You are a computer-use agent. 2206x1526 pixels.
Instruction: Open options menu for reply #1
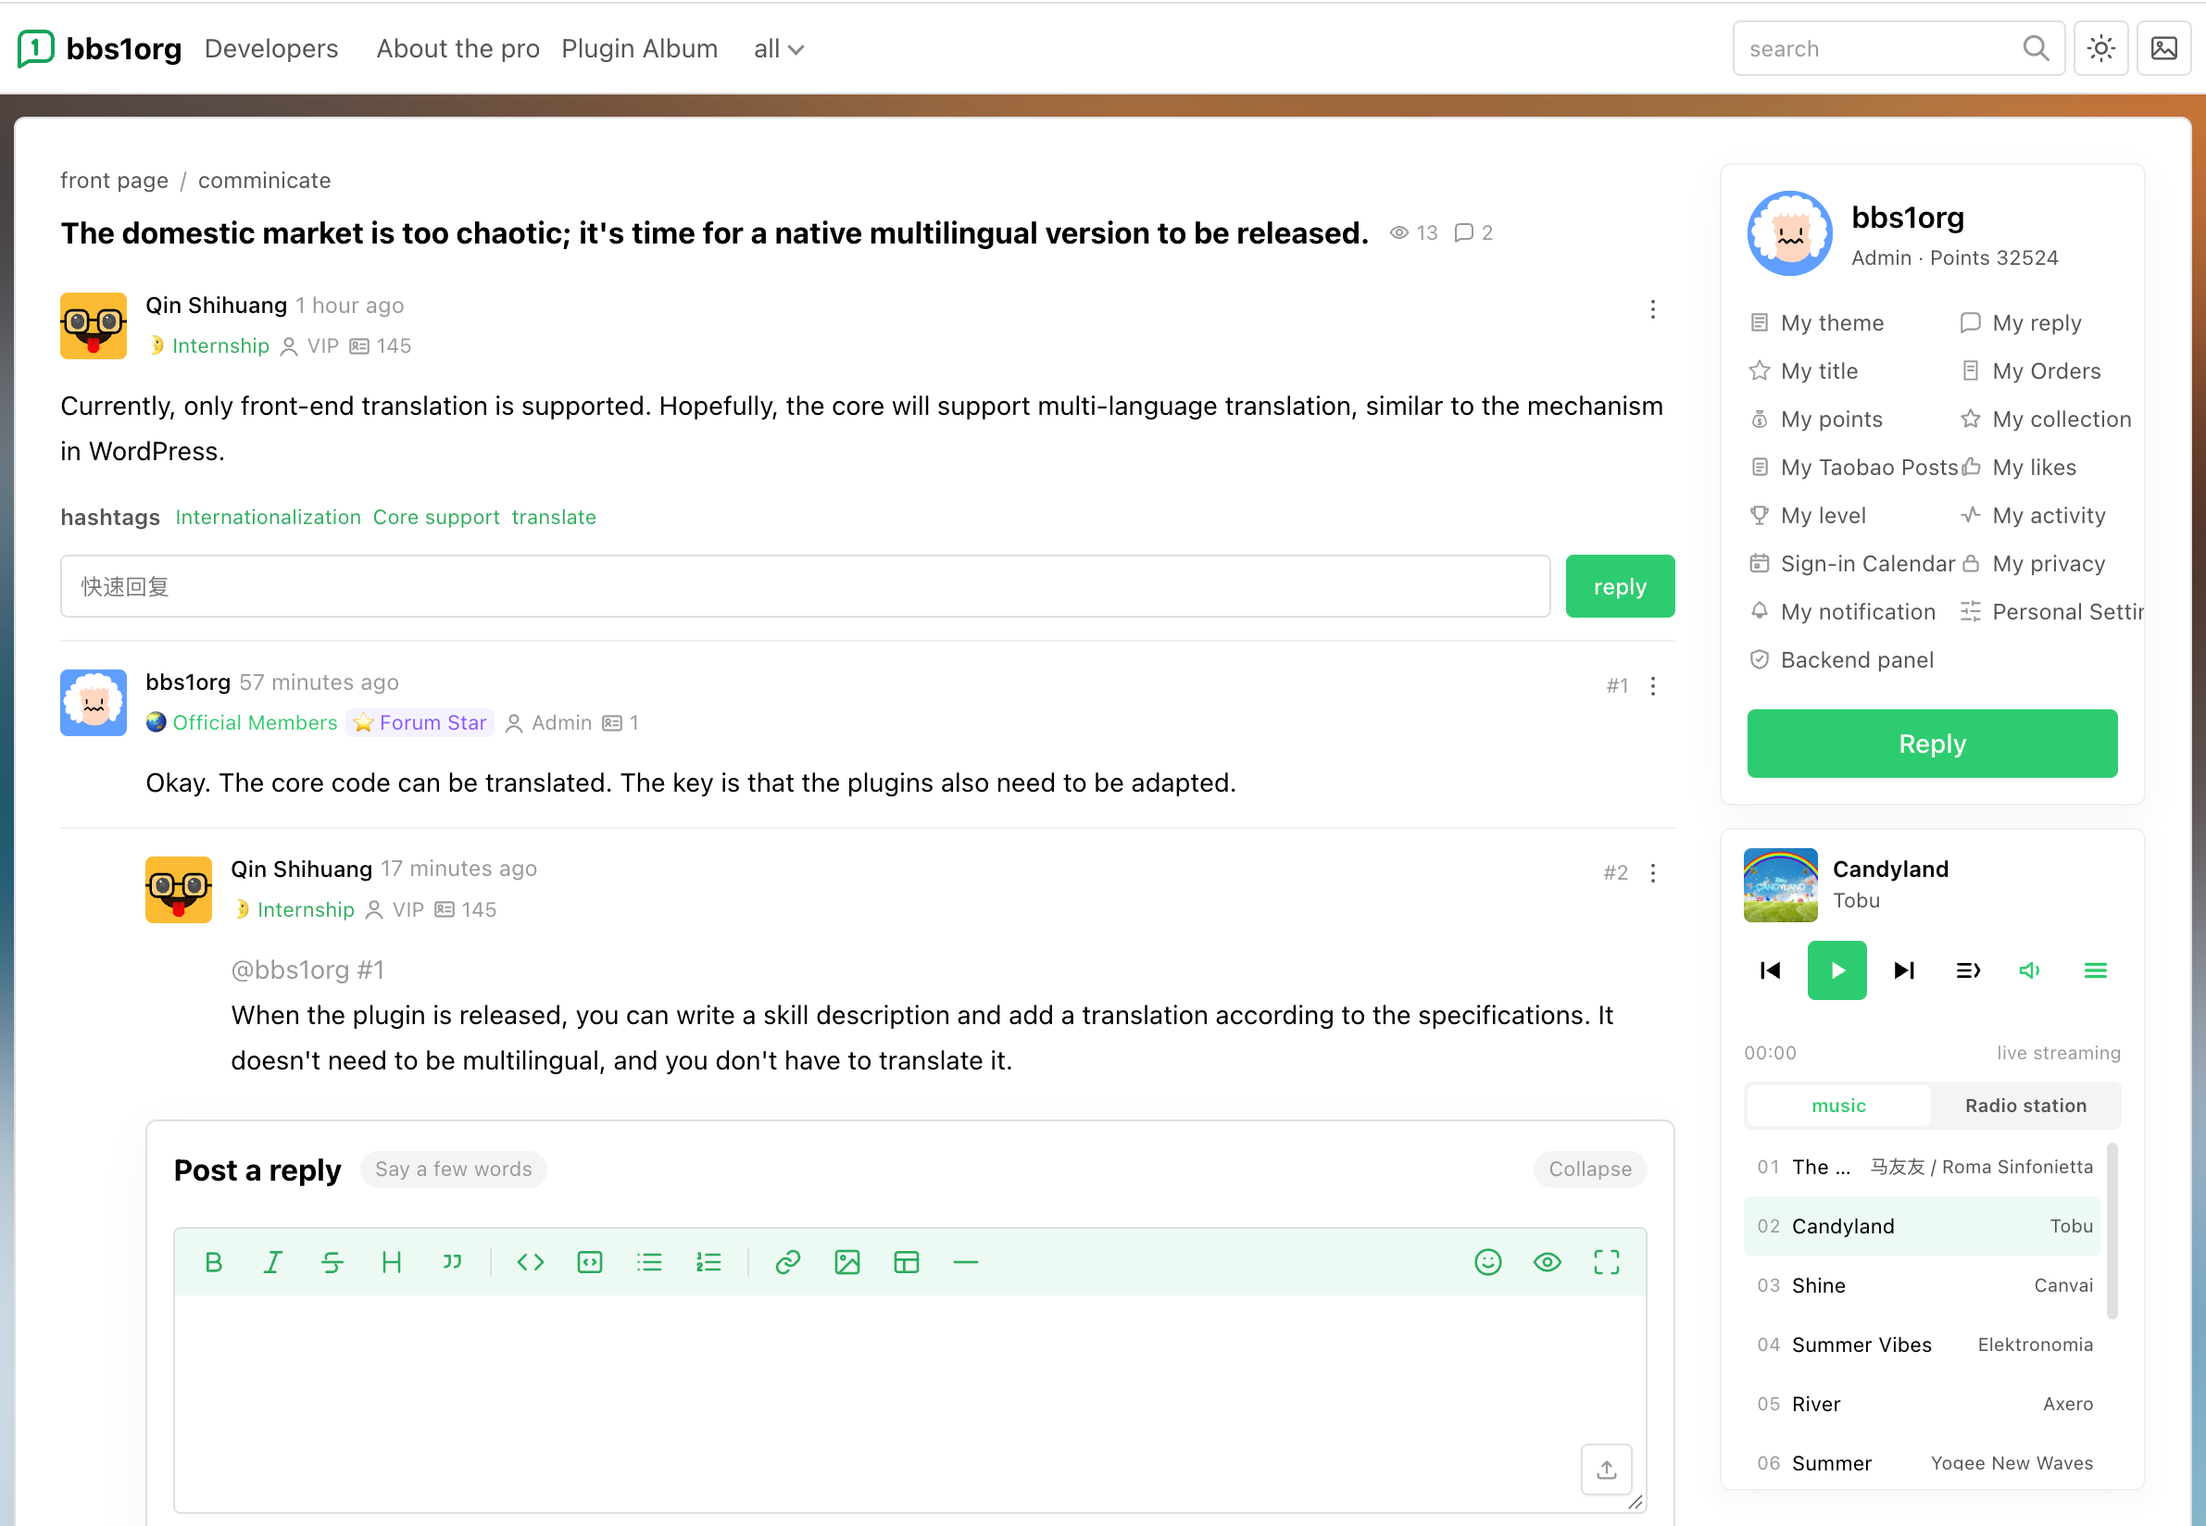click(x=1652, y=685)
